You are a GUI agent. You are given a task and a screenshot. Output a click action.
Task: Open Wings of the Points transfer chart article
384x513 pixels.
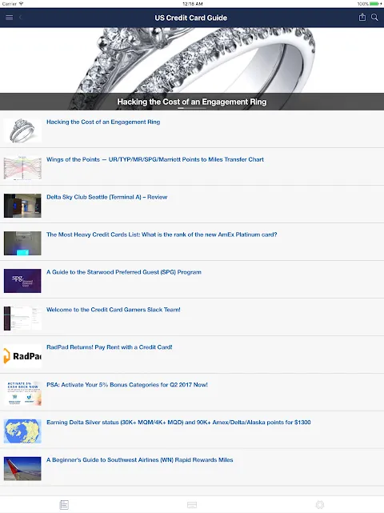(155, 159)
